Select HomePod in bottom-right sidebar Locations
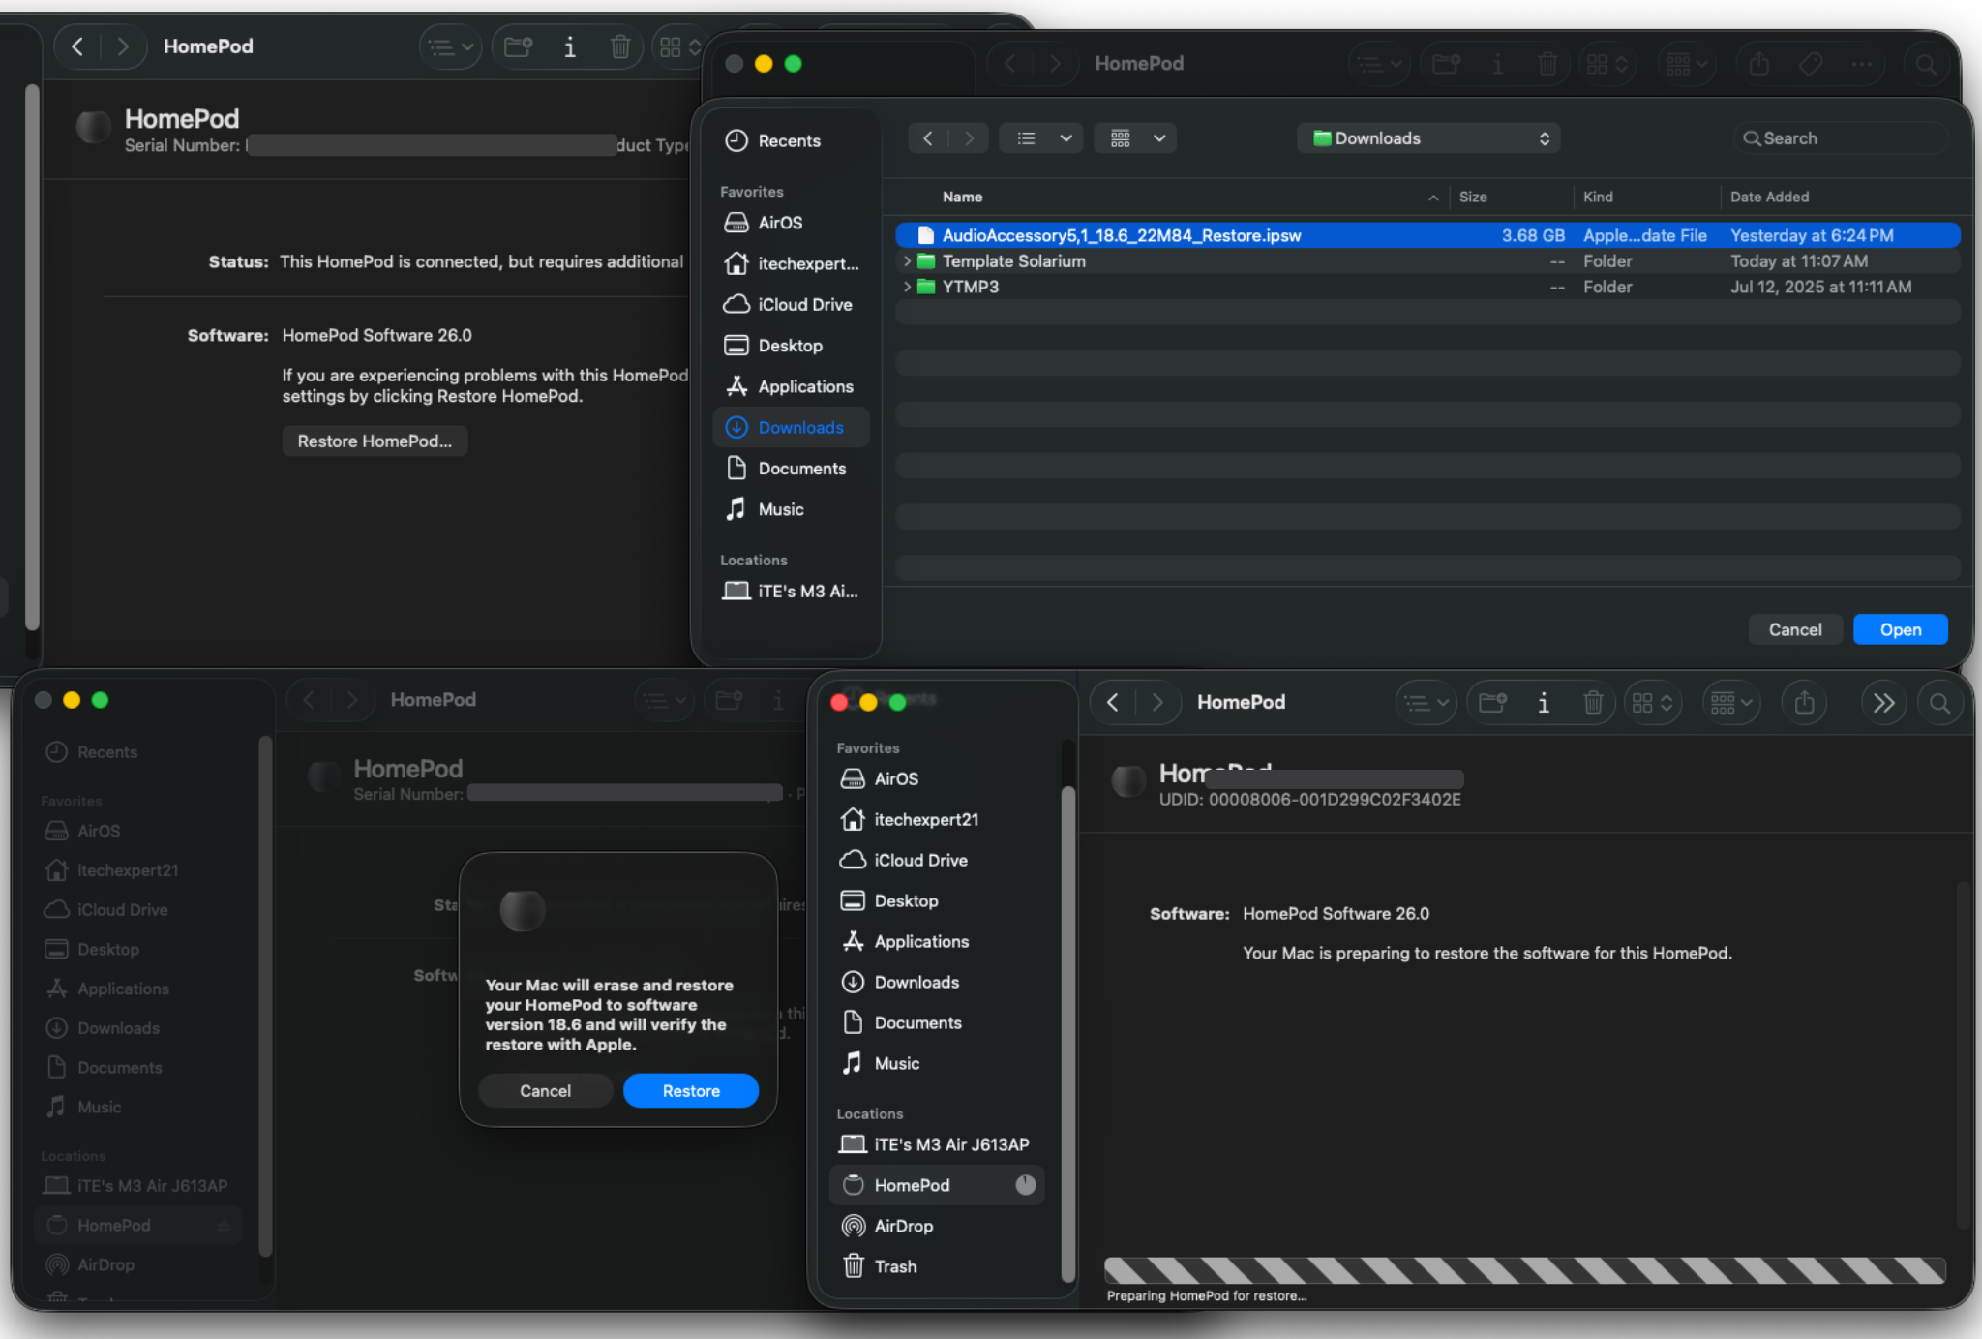The image size is (1982, 1339). click(x=937, y=1185)
